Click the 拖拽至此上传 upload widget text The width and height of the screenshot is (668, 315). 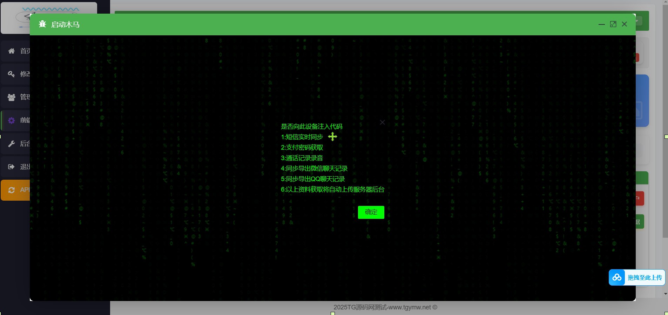[x=645, y=278]
